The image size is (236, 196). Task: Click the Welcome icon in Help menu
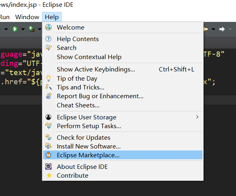point(48,27)
